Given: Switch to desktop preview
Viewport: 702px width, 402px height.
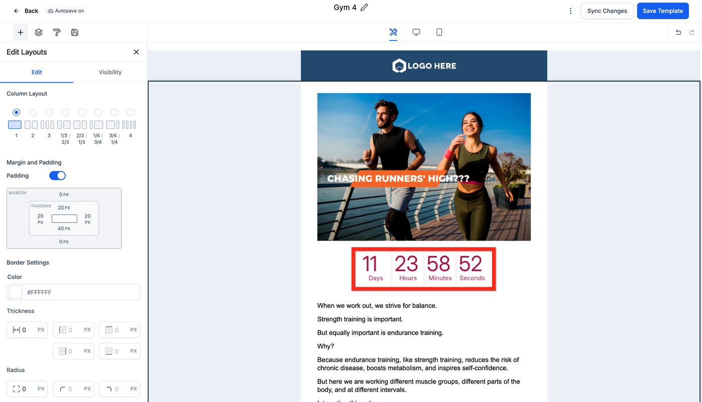Looking at the screenshot, I should [x=416, y=33].
